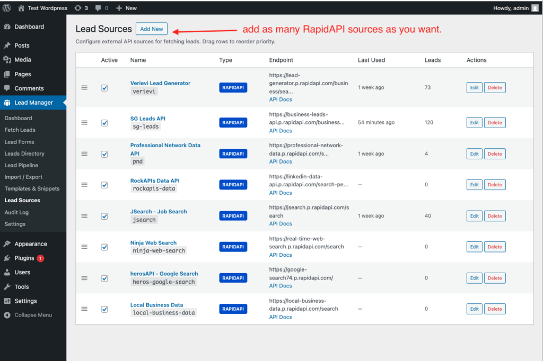
Task: Delete the Ninja Web Search source
Action: pyautogui.click(x=494, y=247)
